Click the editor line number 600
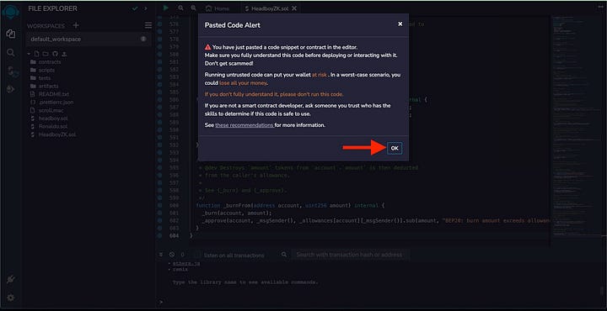607x311 pixels. point(174,206)
